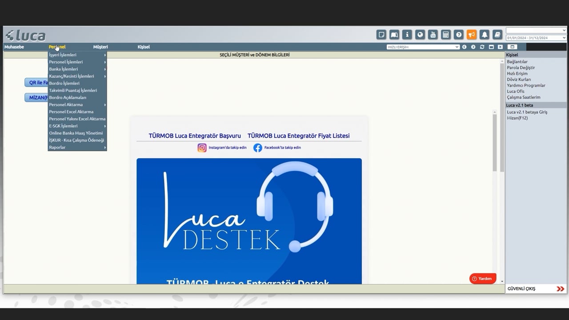Open the date period 01/01/2024 - 31/12/2024 dropdown
569x320 pixels.
tap(536, 38)
